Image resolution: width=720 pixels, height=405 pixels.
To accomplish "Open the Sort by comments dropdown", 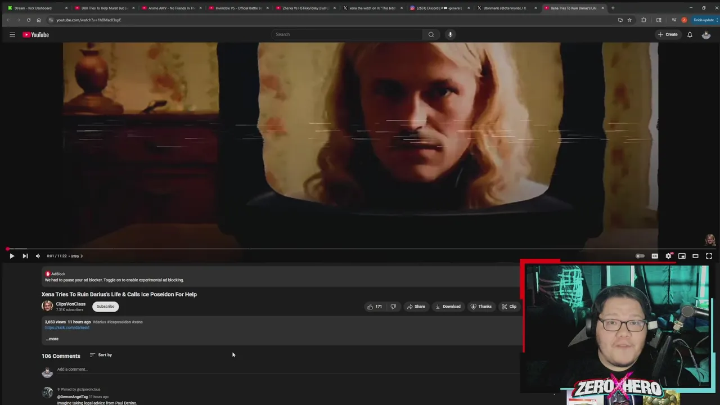I will coord(101,355).
